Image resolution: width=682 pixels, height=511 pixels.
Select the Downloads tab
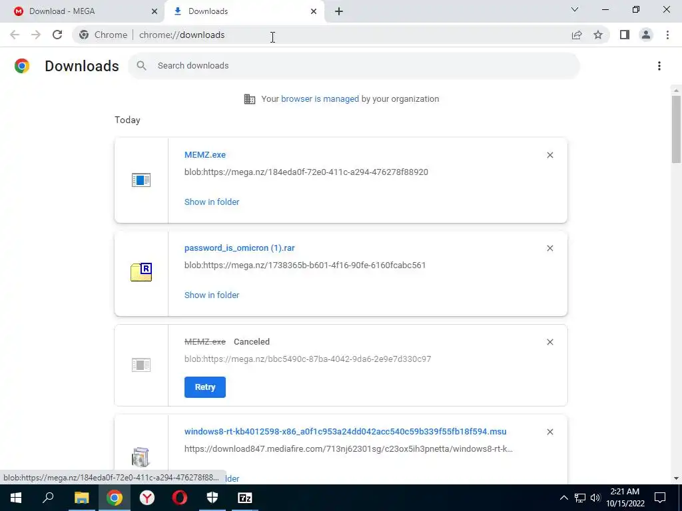pos(244,11)
